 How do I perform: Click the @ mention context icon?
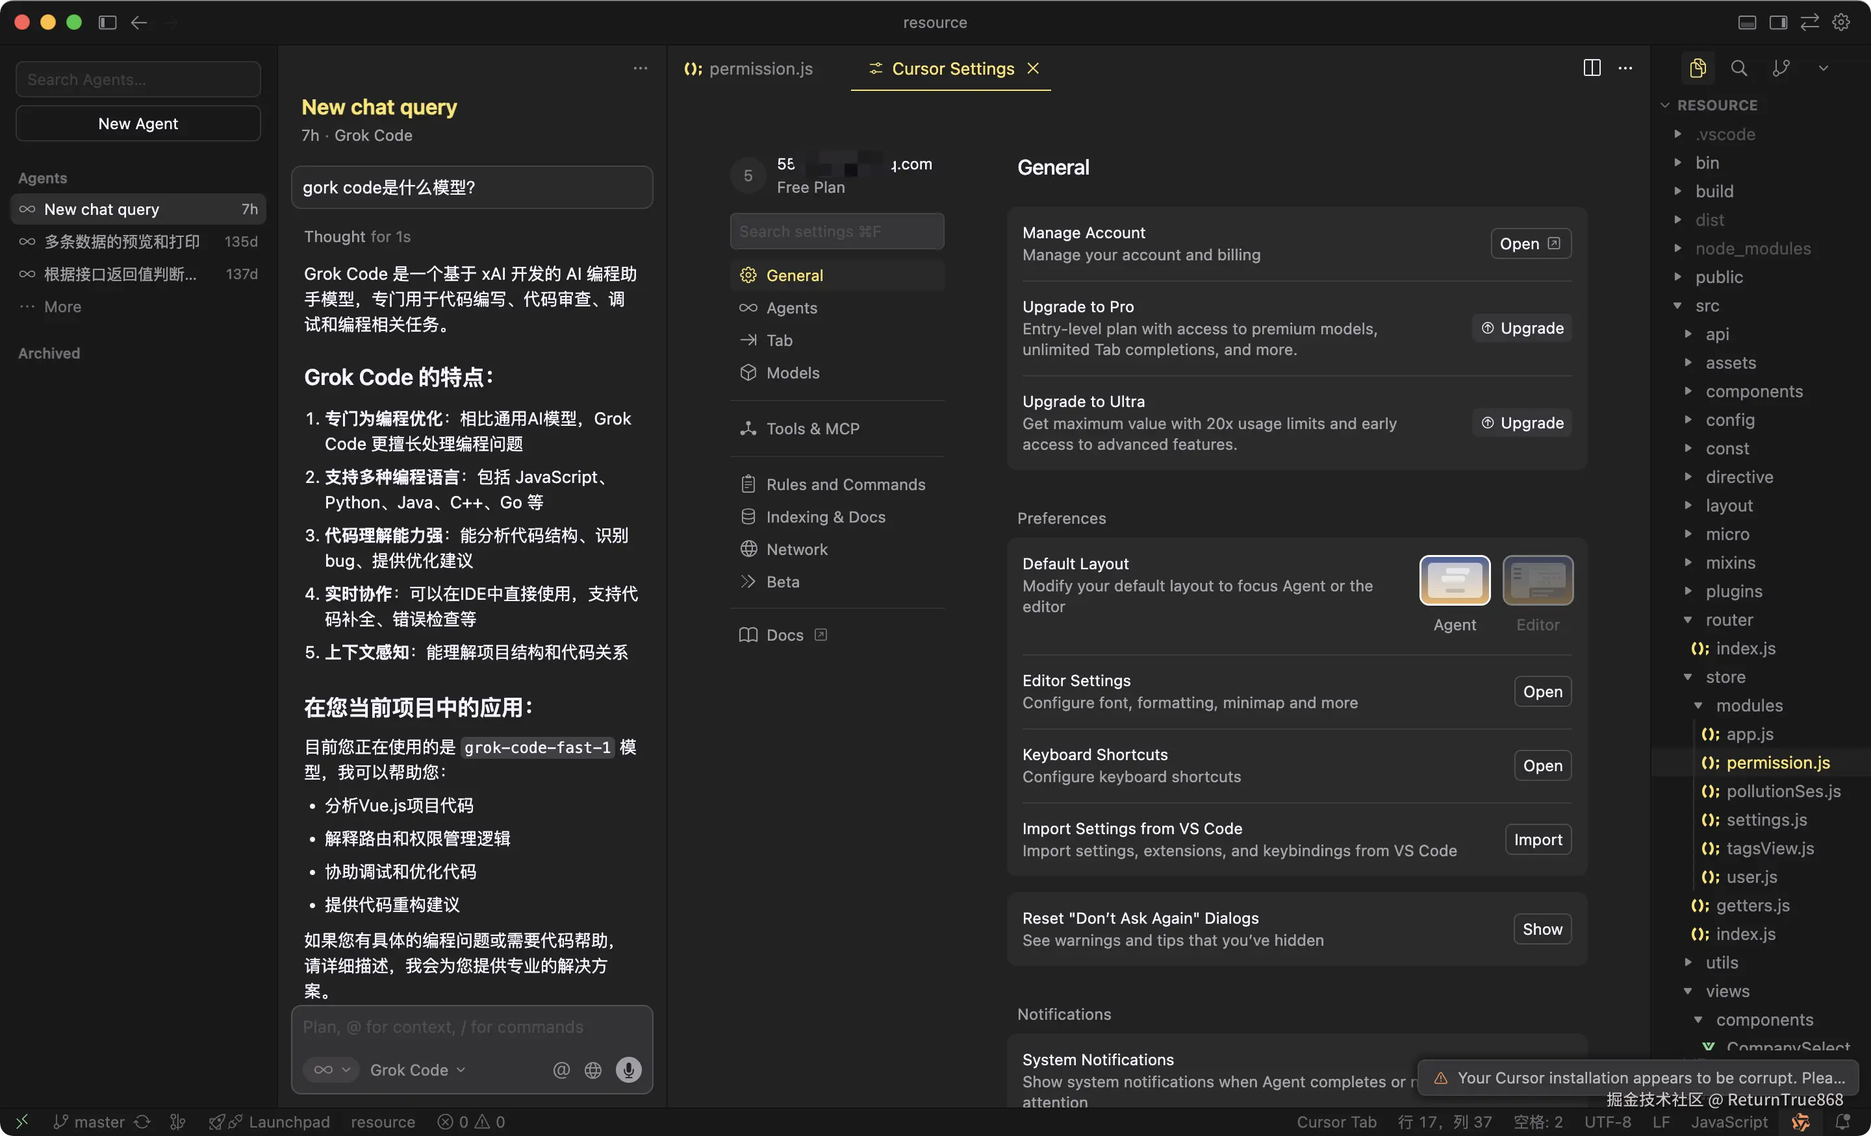pos(561,1069)
